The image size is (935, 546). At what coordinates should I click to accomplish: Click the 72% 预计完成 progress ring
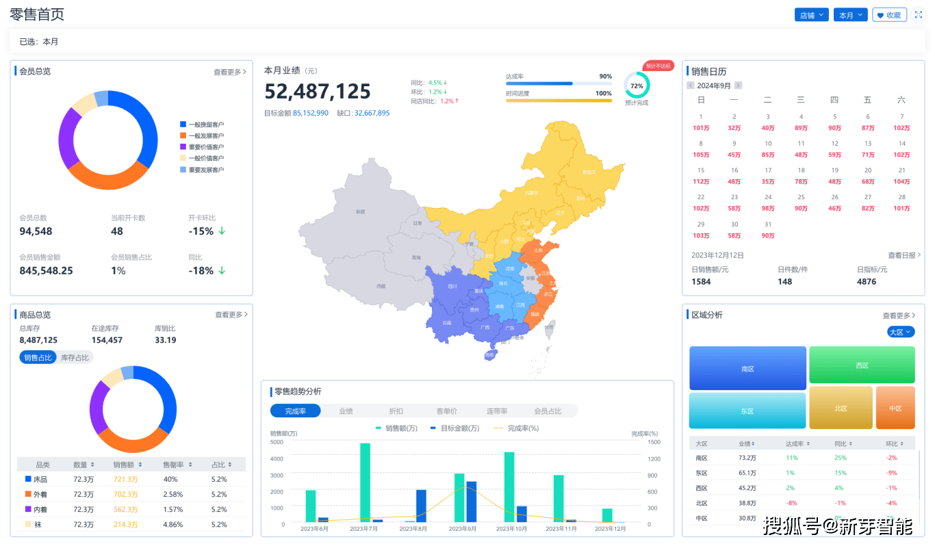coord(637,86)
